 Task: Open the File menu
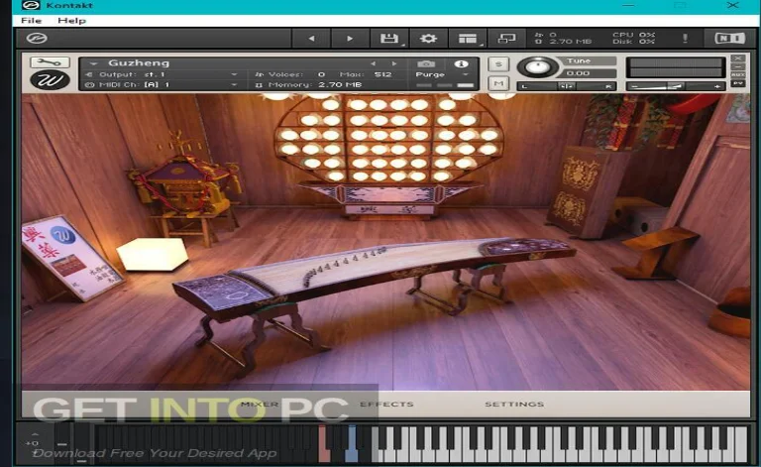click(x=31, y=21)
